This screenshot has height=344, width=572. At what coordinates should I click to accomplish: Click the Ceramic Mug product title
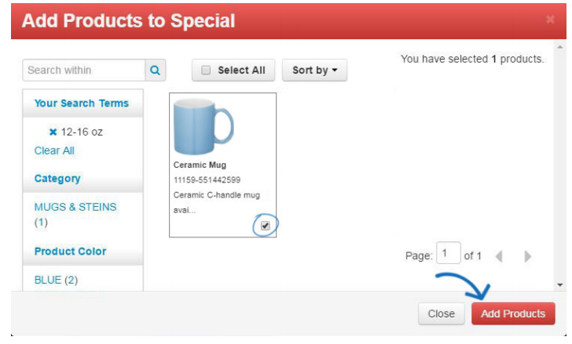(200, 165)
